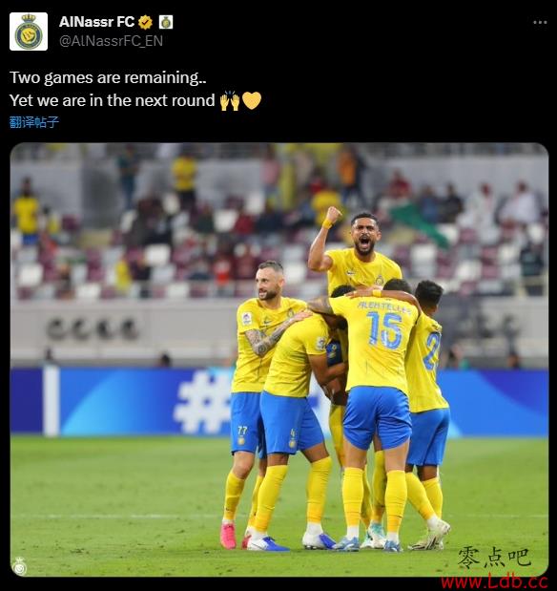This screenshot has height=591, width=557.
Task: Click the raised hands emoji in tweet
Action: (230, 100)
